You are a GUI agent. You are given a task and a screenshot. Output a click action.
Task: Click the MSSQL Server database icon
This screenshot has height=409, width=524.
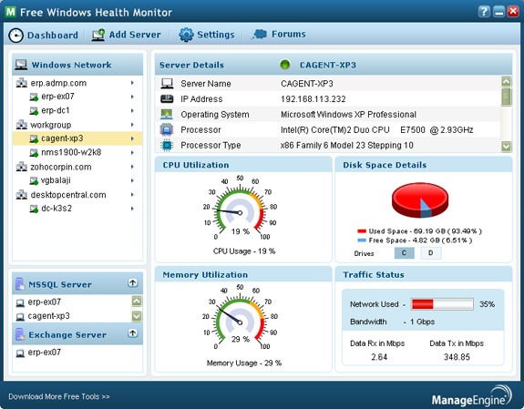coord(20,284)
